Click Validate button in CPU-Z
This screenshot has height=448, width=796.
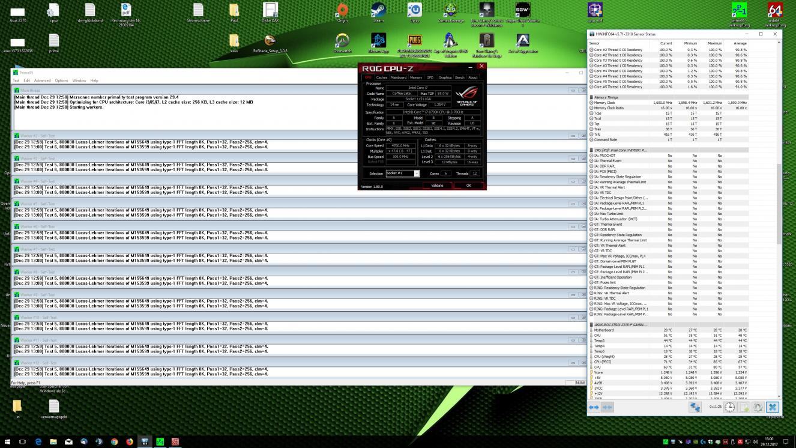tap(437, 186)
